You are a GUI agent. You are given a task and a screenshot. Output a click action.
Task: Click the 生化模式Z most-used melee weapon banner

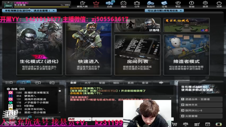[x=201, y=88]
